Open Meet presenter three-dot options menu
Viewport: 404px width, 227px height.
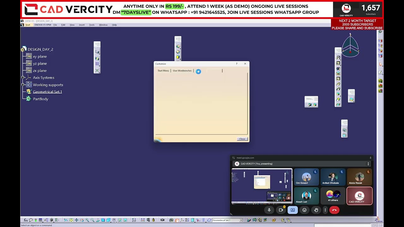point(368,164)
